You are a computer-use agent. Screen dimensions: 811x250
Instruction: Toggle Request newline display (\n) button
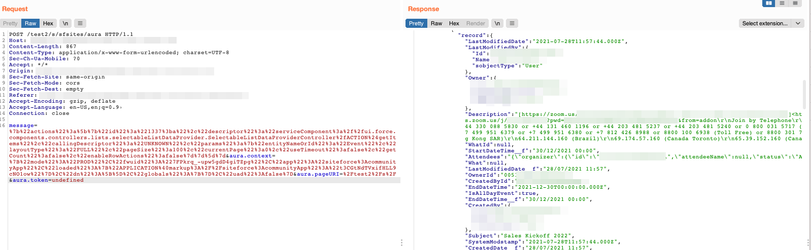65,23
